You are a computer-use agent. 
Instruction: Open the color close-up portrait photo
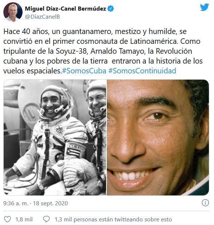[x=158, y=137]
